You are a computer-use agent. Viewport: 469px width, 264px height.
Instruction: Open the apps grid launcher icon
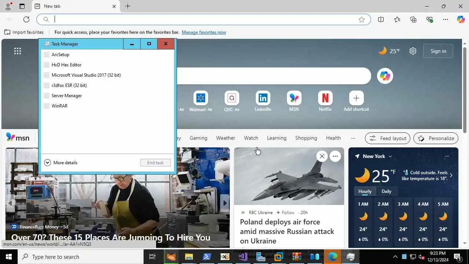tap(17, 51)
